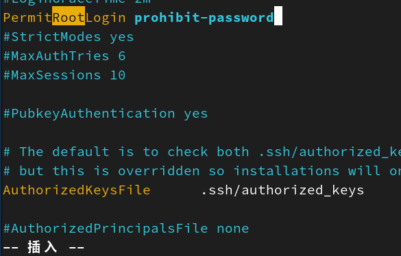Click the #MaxSessions text
This screenshot has width=401, height=256.
coord(52,75)
